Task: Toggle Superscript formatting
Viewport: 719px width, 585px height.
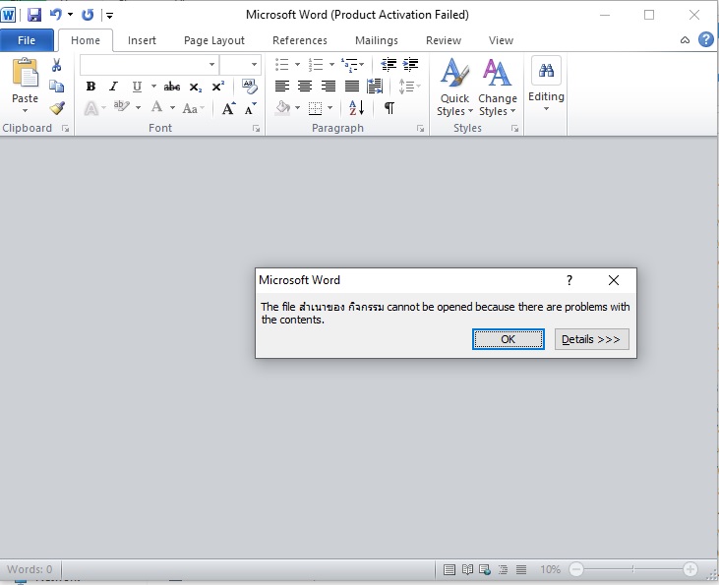Action: (x=217, y=87)
